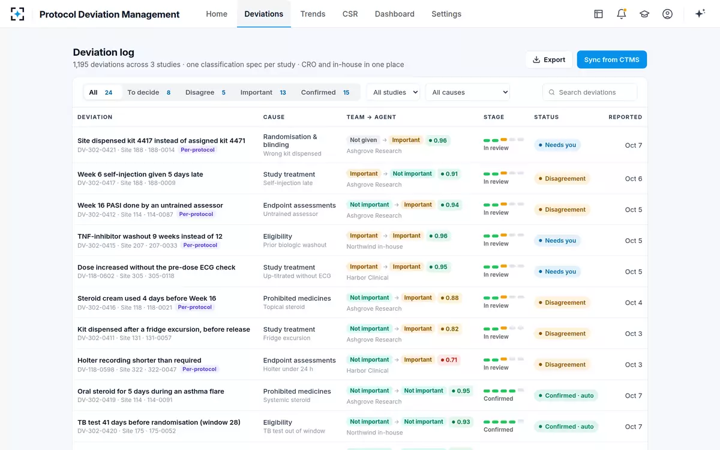Click Needs you status for DV-302-0421
The width and height of the screenshot is (720, 450).
coord(557,145)
